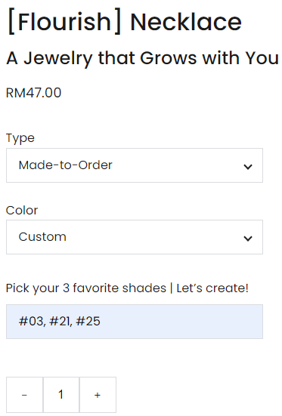Screen dimensions: 282x416
Task: Open the Color dropdown showing Custom
Action: (135, 237)
